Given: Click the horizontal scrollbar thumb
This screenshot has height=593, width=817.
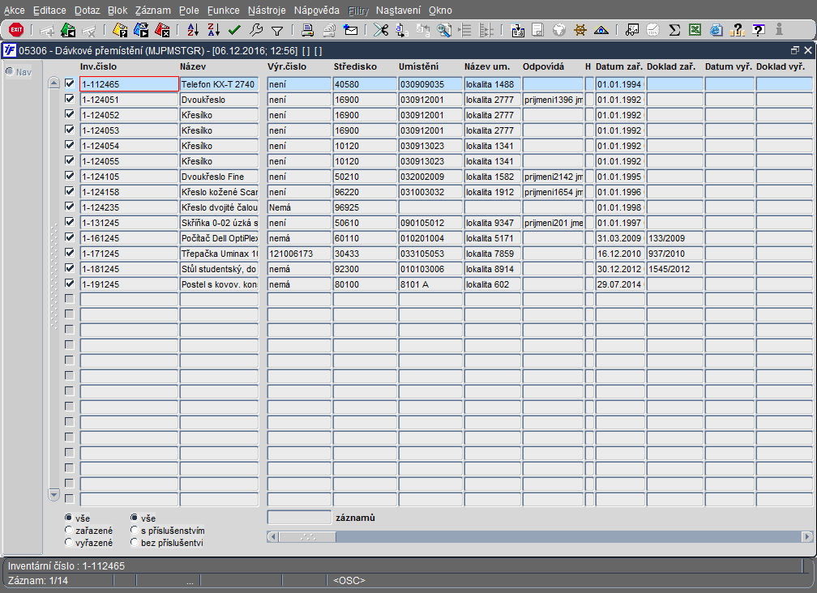Looking at the screenshot, I should 307,536.
